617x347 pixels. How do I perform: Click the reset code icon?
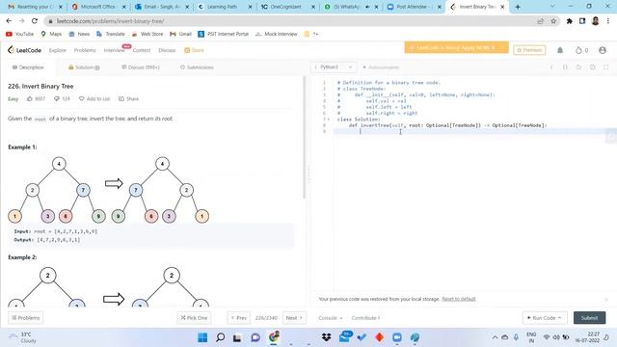click(578, 67)
